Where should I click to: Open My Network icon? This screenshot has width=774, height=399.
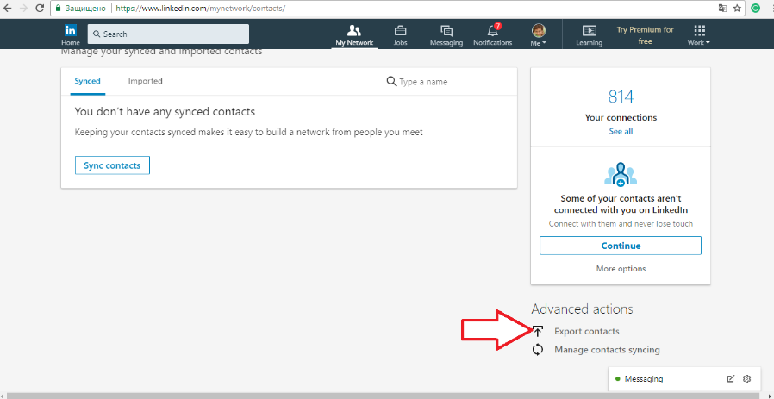tap(354, 31)
